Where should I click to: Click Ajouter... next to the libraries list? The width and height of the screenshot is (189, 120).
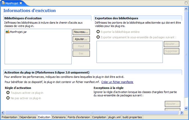81,39
